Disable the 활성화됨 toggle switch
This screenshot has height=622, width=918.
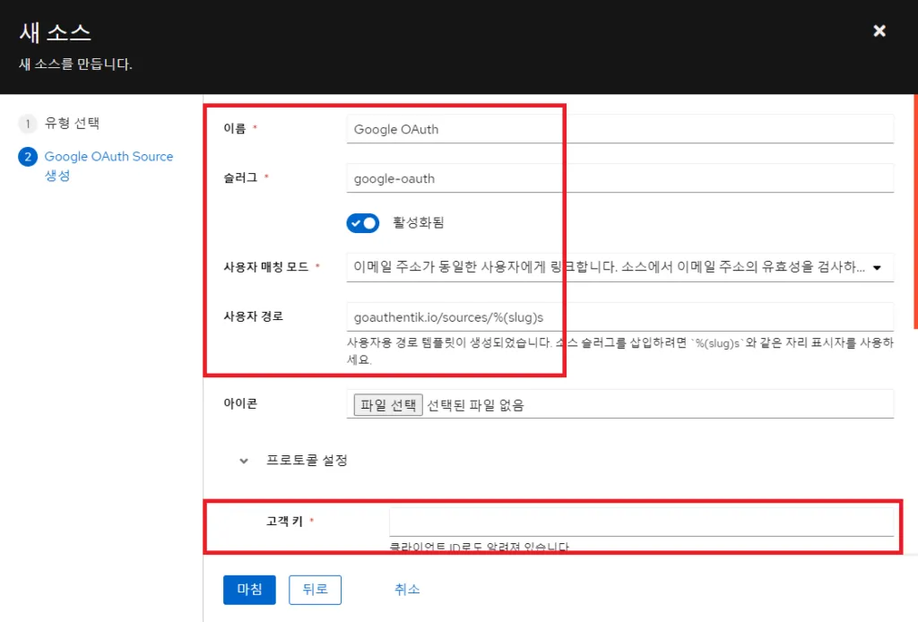(363, 223)
